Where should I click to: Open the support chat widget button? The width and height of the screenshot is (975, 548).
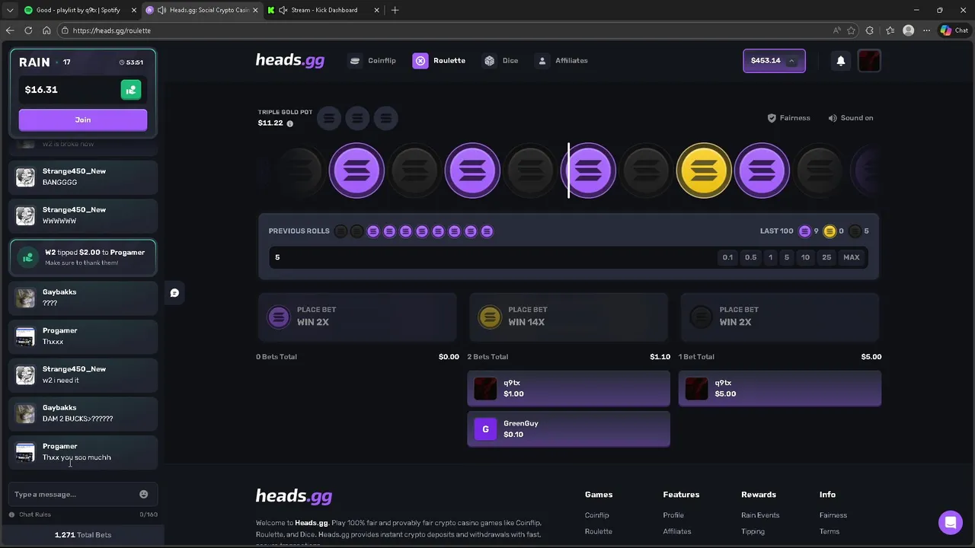pos(950,522)
